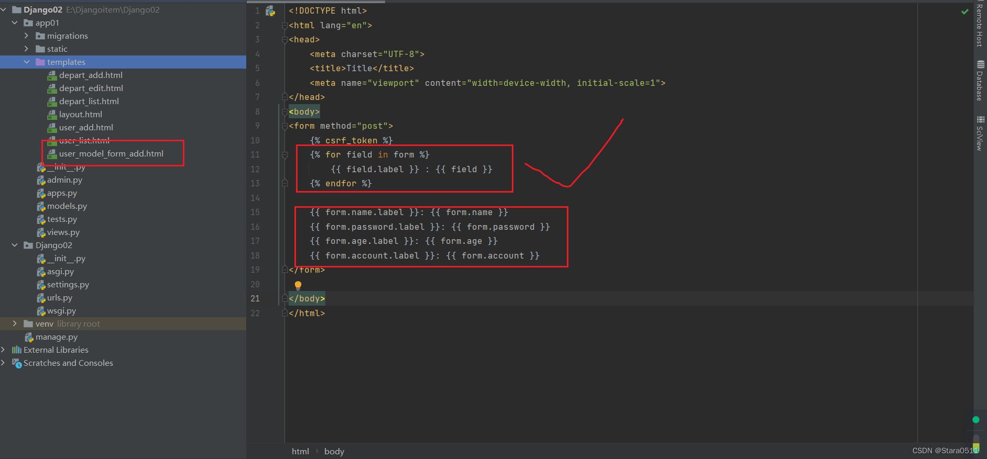987x459 pixels.
Task: Click the Database tool window icon
Action: pyautogui.click(x=980, y=64)
